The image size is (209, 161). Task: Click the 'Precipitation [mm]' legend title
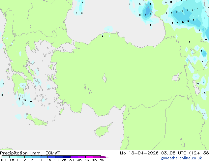click(21, 153)
